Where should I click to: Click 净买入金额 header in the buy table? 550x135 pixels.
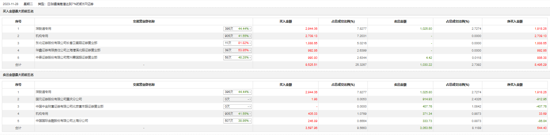(515, 21)
